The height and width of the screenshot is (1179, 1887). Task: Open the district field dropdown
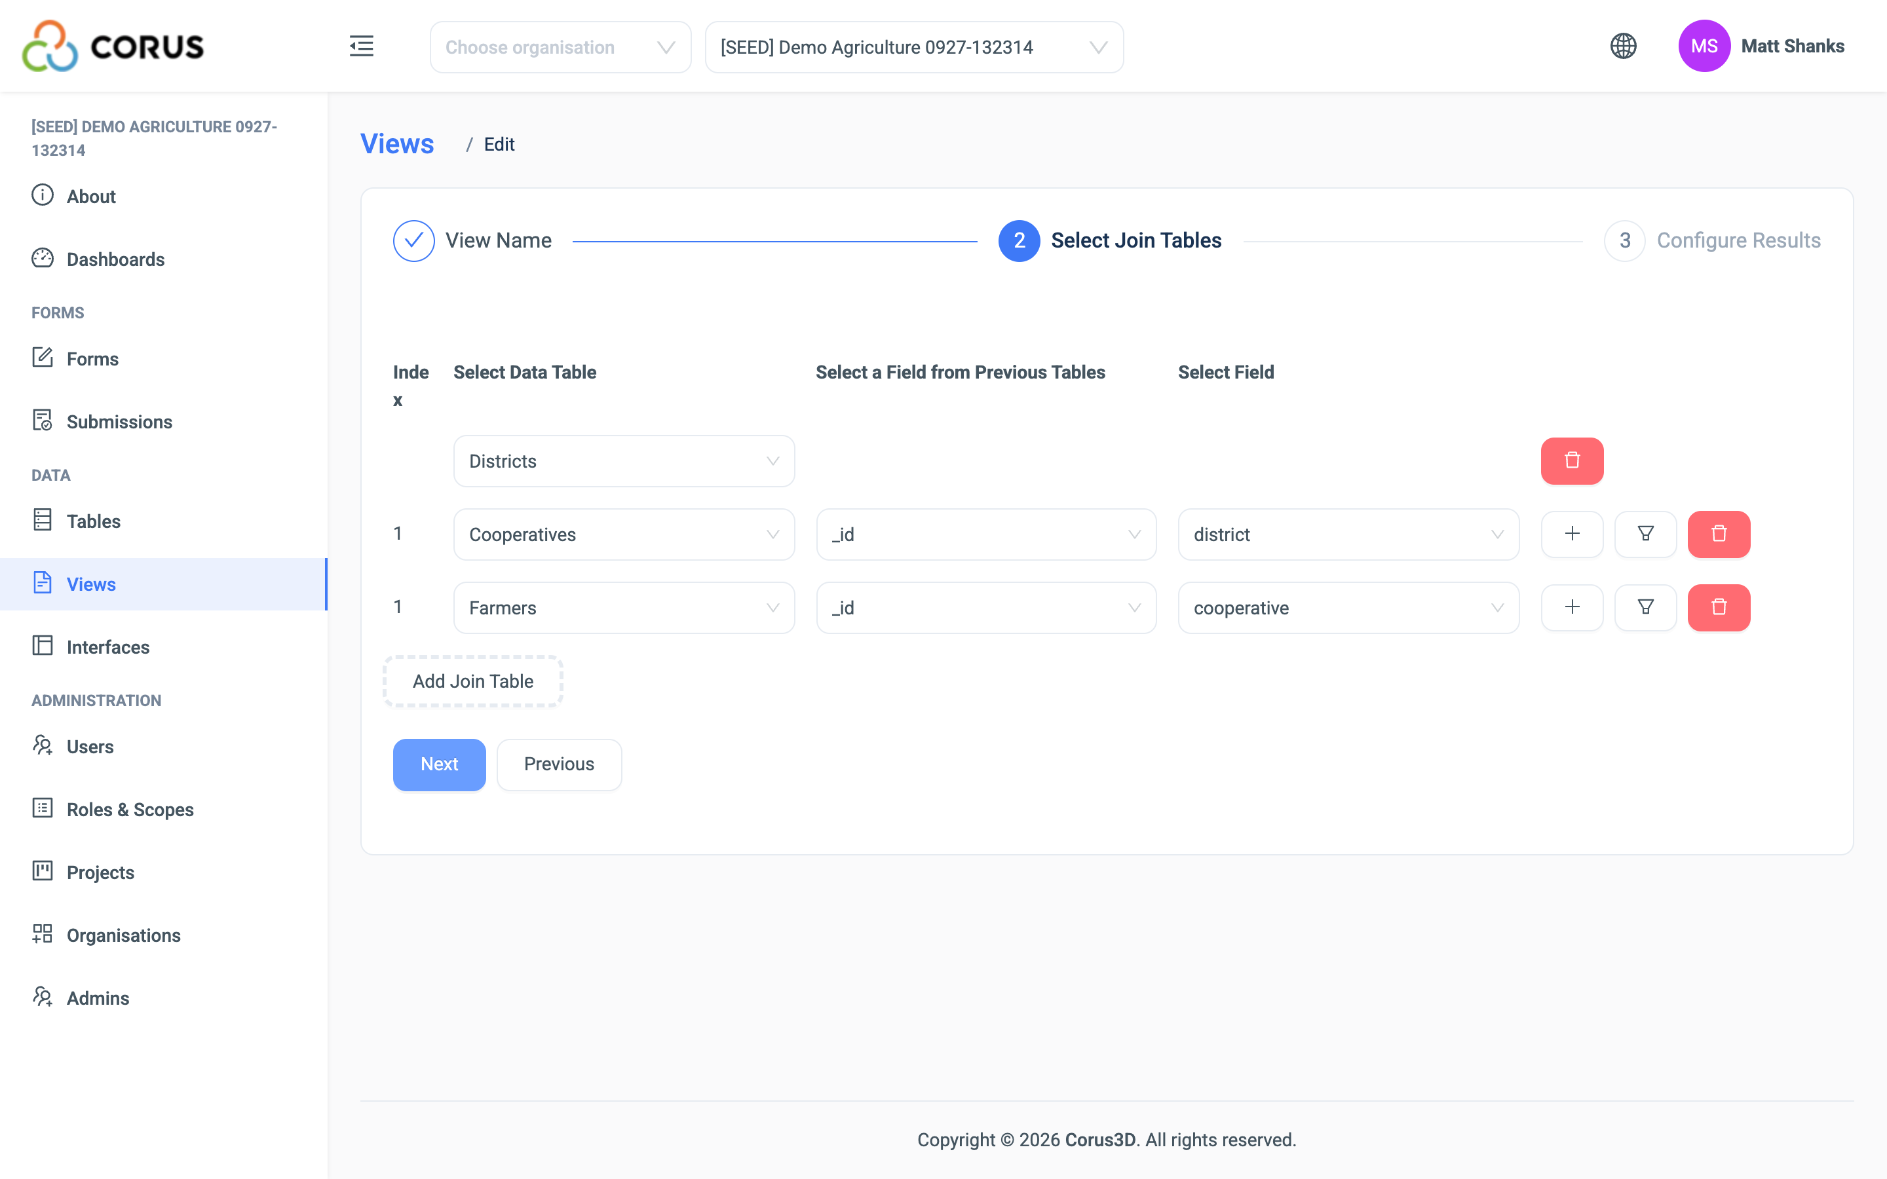1348,534
